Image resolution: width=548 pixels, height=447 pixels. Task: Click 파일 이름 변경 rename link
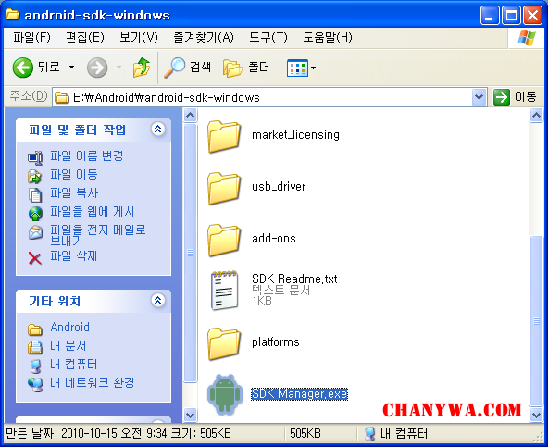(87, 155)
